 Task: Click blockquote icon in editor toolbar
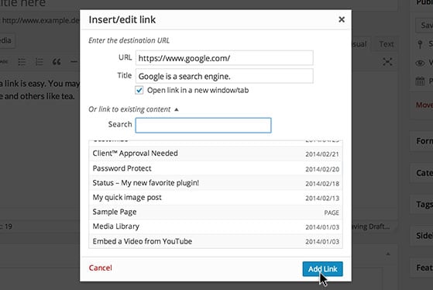click(x=57, y=62)
